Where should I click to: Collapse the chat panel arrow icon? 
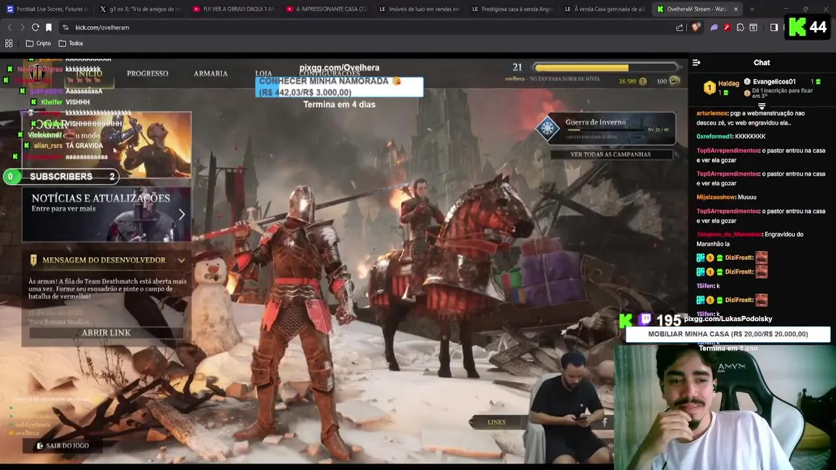pos(696,63)
